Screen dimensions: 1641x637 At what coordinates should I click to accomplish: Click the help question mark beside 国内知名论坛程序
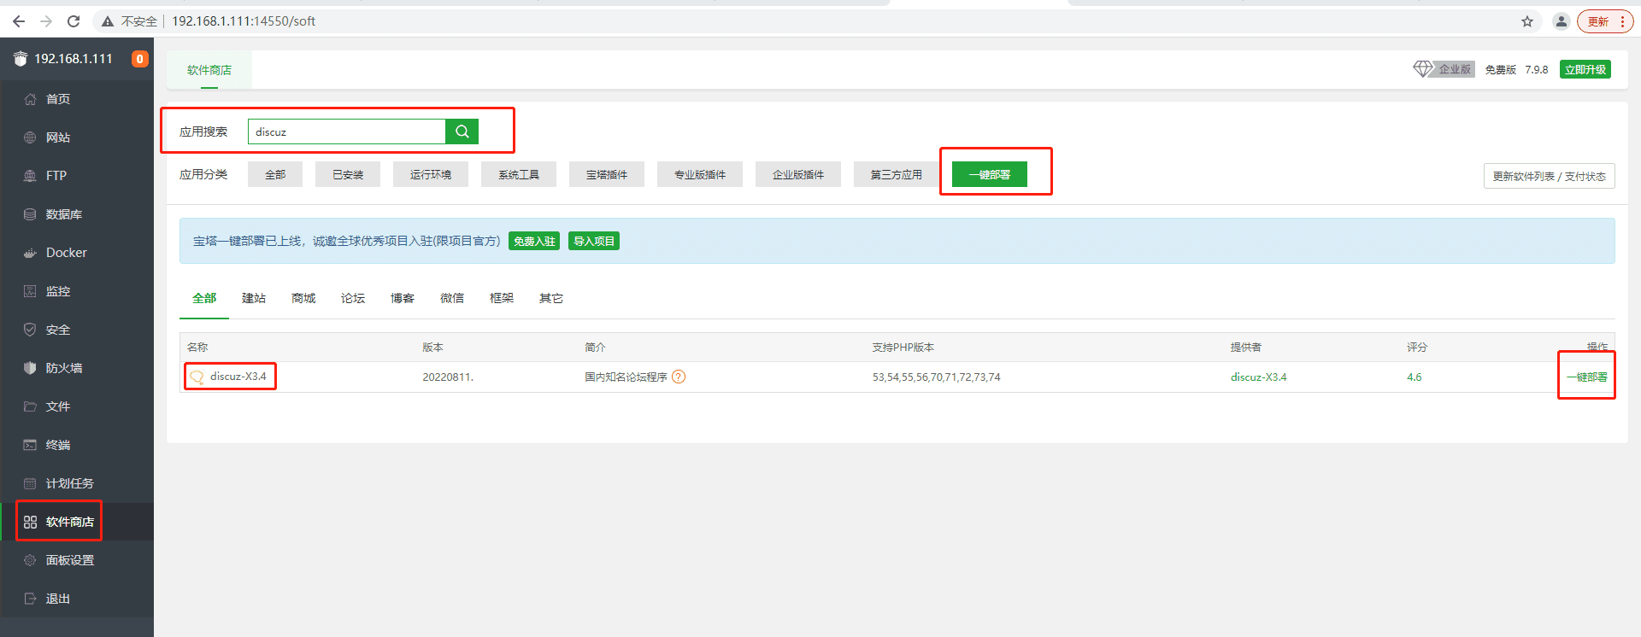pos(679,377)
